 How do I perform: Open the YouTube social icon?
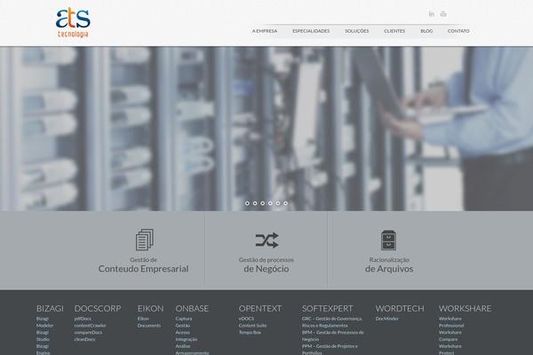click(443, 14)
